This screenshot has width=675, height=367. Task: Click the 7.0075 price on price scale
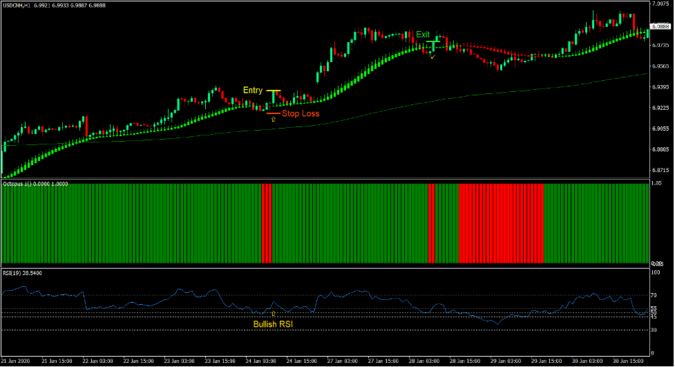(661, 4)
